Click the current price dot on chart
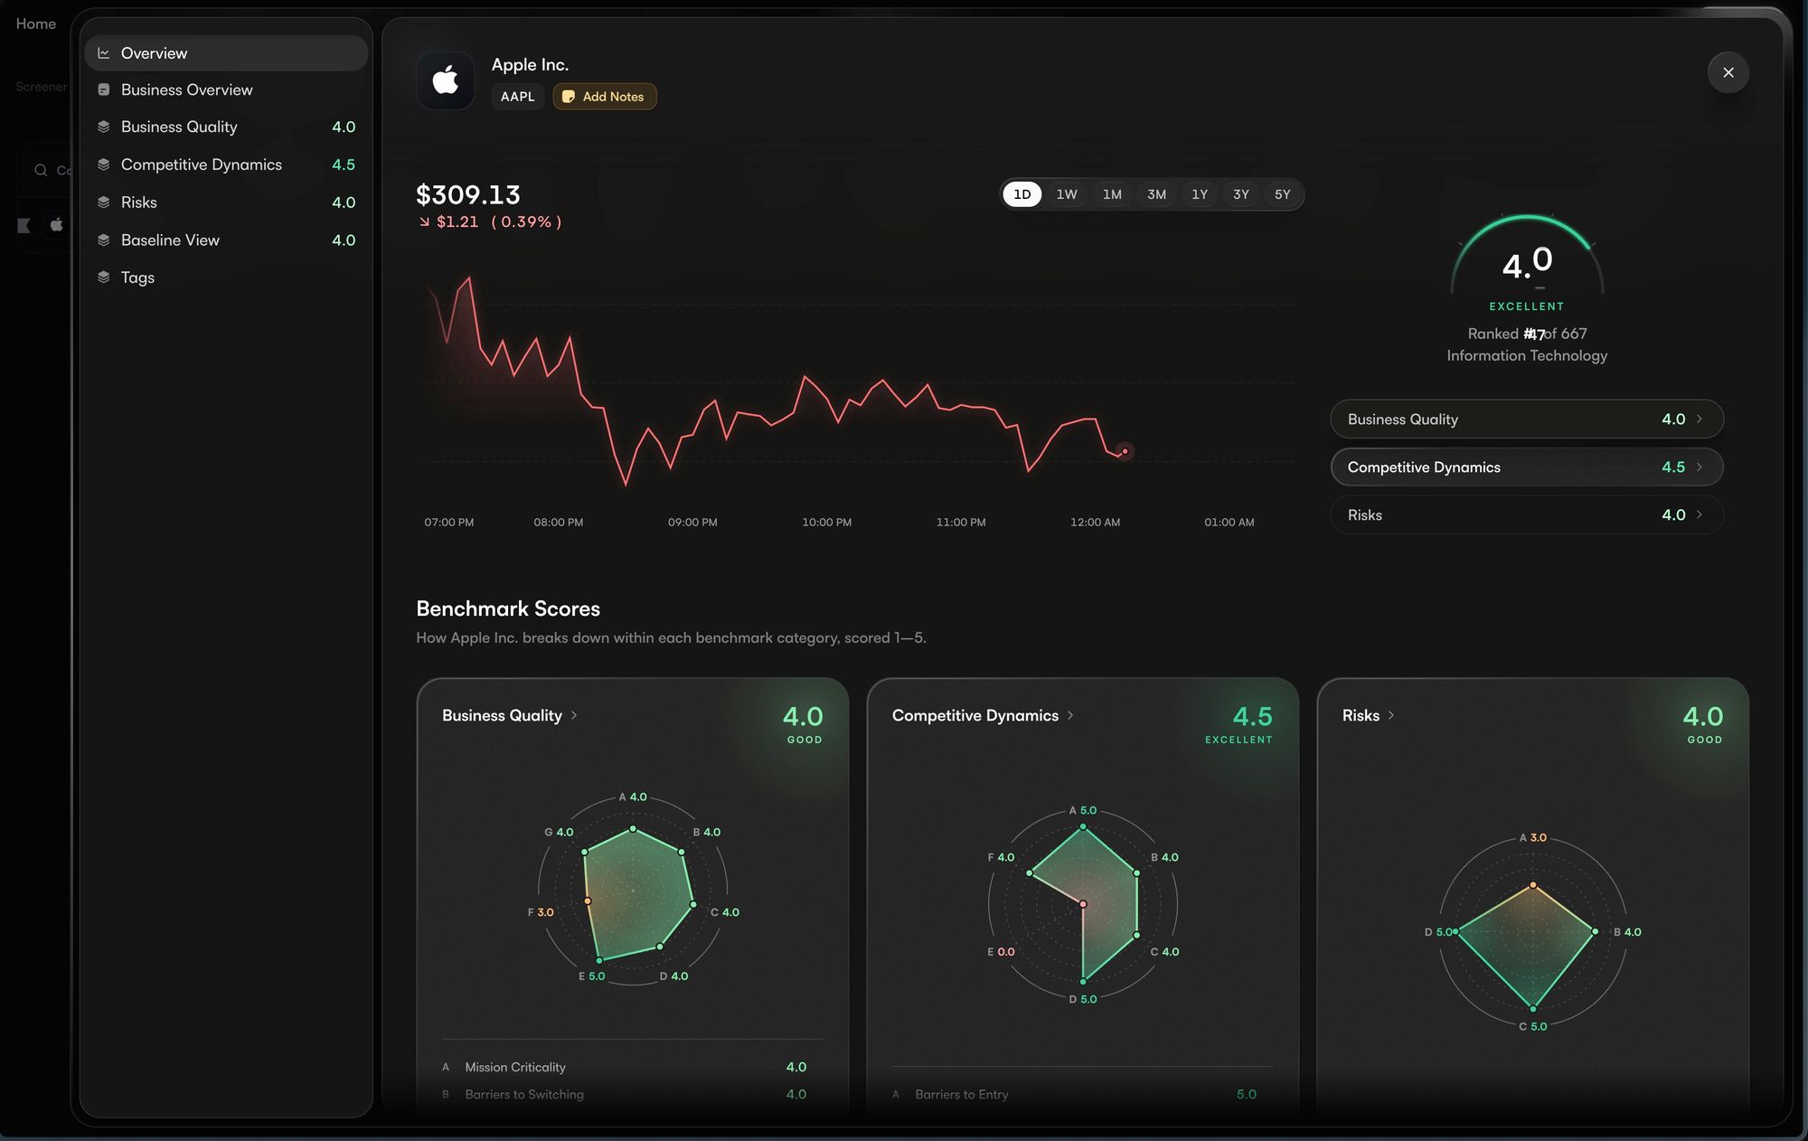 pos(1125,451)
